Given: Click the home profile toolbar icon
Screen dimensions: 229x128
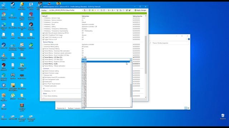Looking at the screenshot, I should pos(84,10).
